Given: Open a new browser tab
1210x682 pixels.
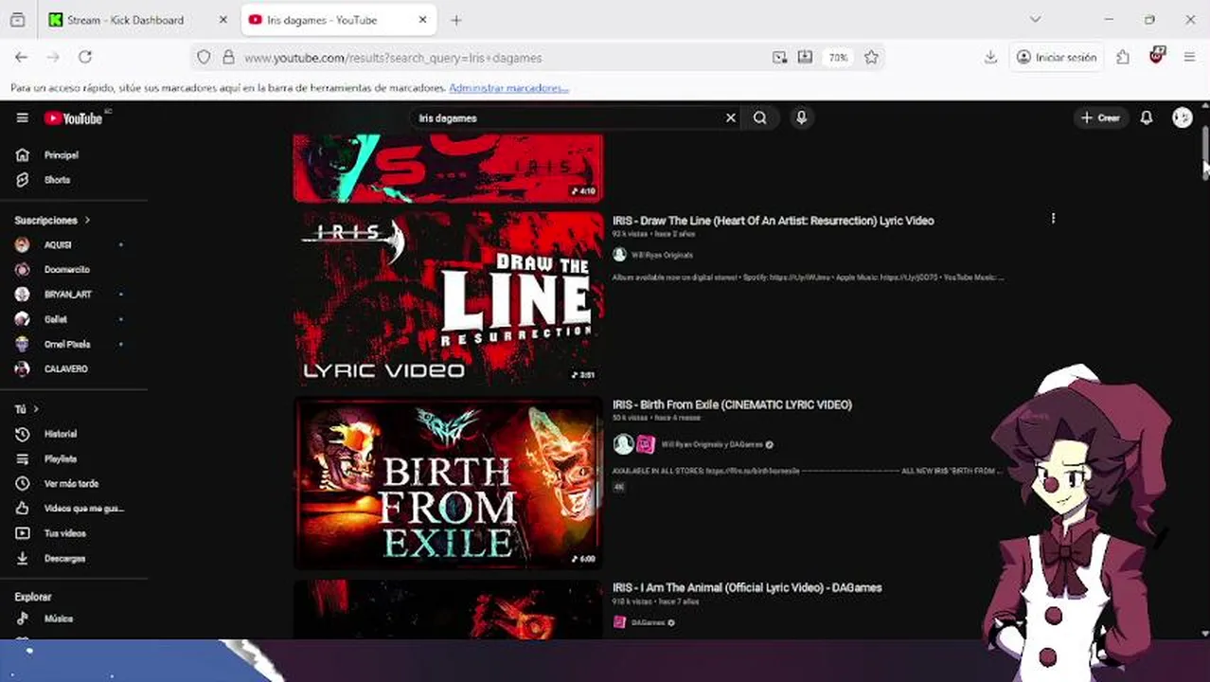Looking at the screenshot, I should click(456, 19).
